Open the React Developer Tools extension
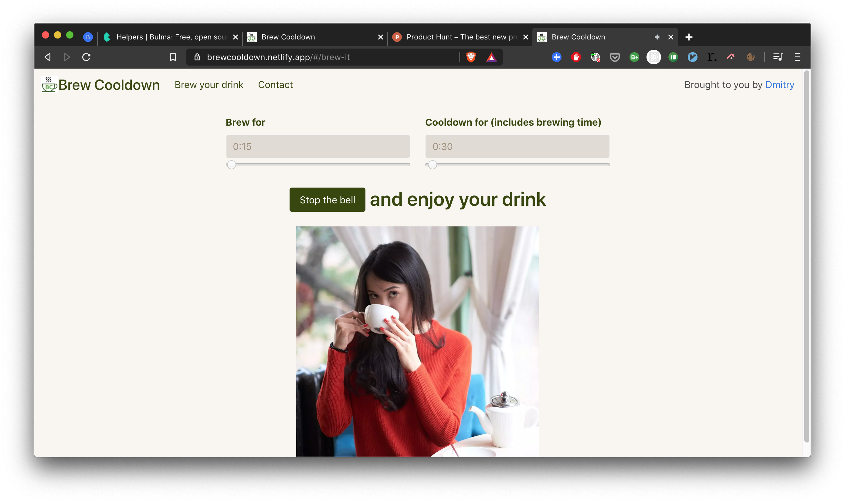Screen dimensions: 845x502 point(653,57)
